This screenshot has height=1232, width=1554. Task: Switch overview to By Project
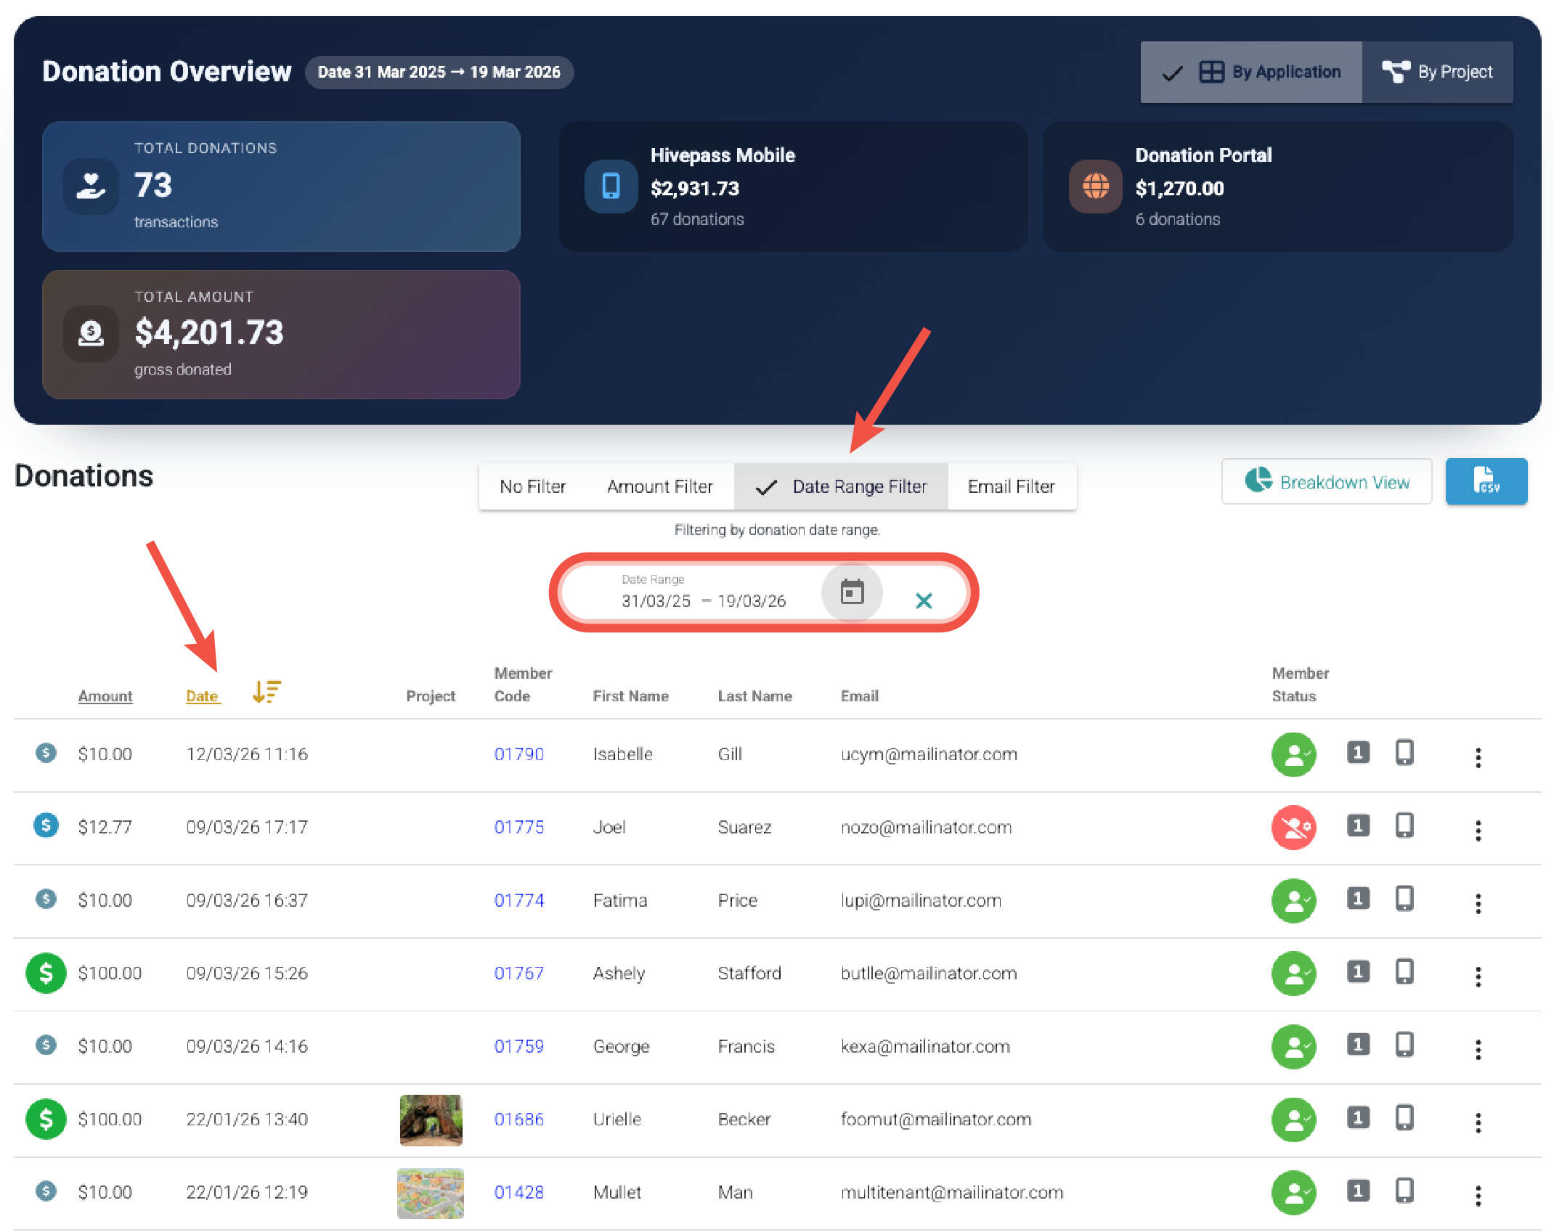[x=1437, y=72]
